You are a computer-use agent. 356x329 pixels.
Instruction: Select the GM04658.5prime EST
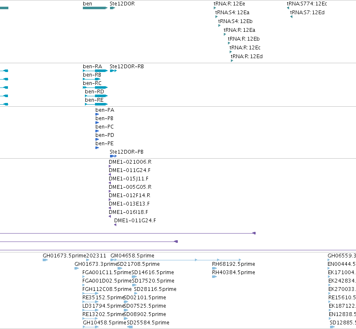tap(176, 260)
